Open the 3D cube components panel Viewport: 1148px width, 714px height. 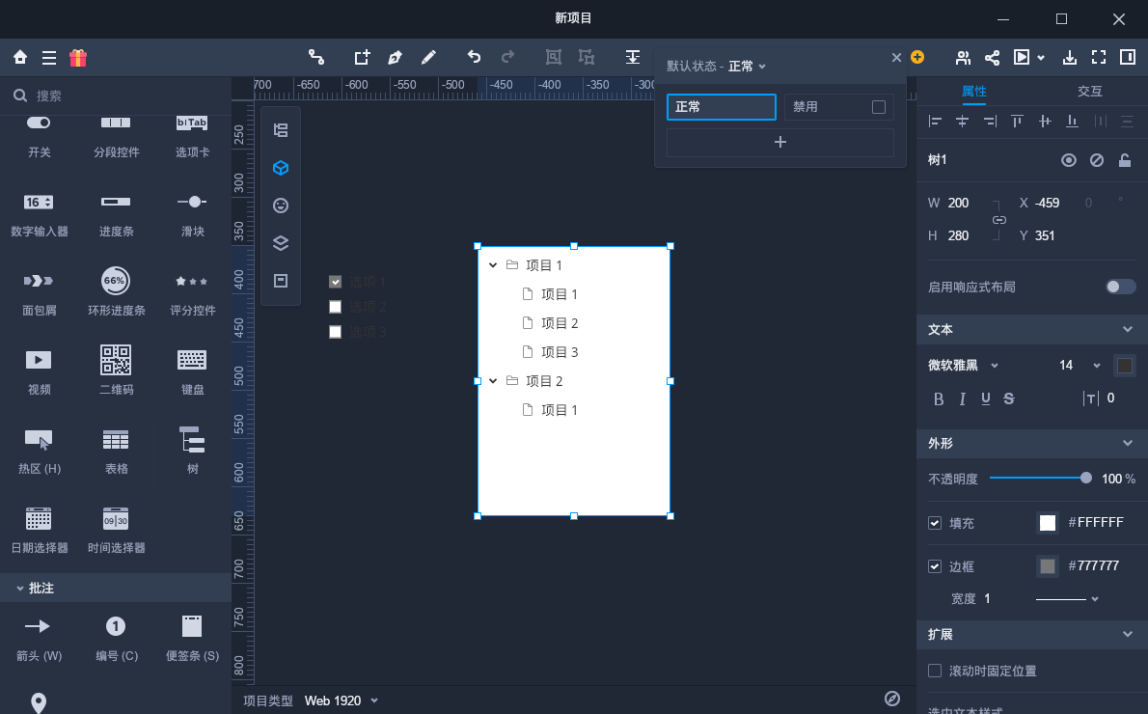pos(281,168)
